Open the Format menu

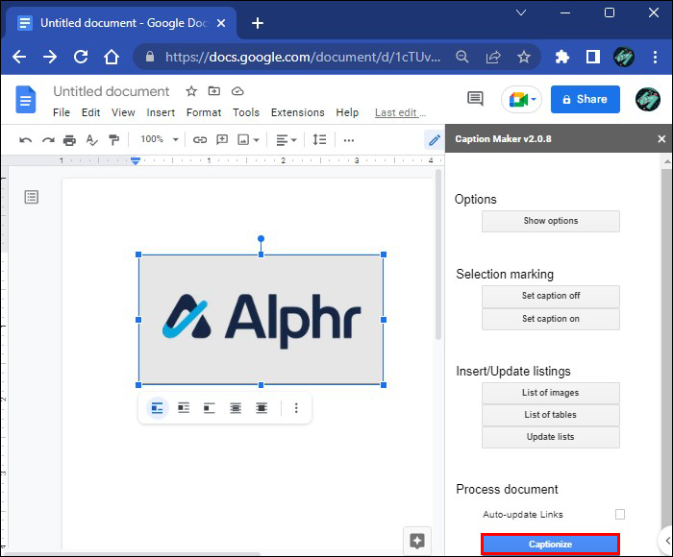[204, 112]
